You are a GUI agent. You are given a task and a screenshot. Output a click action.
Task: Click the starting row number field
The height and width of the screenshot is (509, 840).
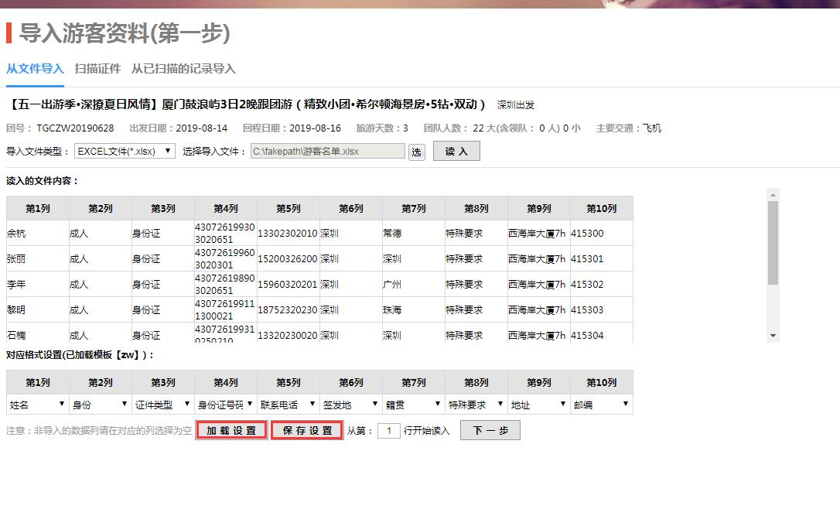pos(388,431)
